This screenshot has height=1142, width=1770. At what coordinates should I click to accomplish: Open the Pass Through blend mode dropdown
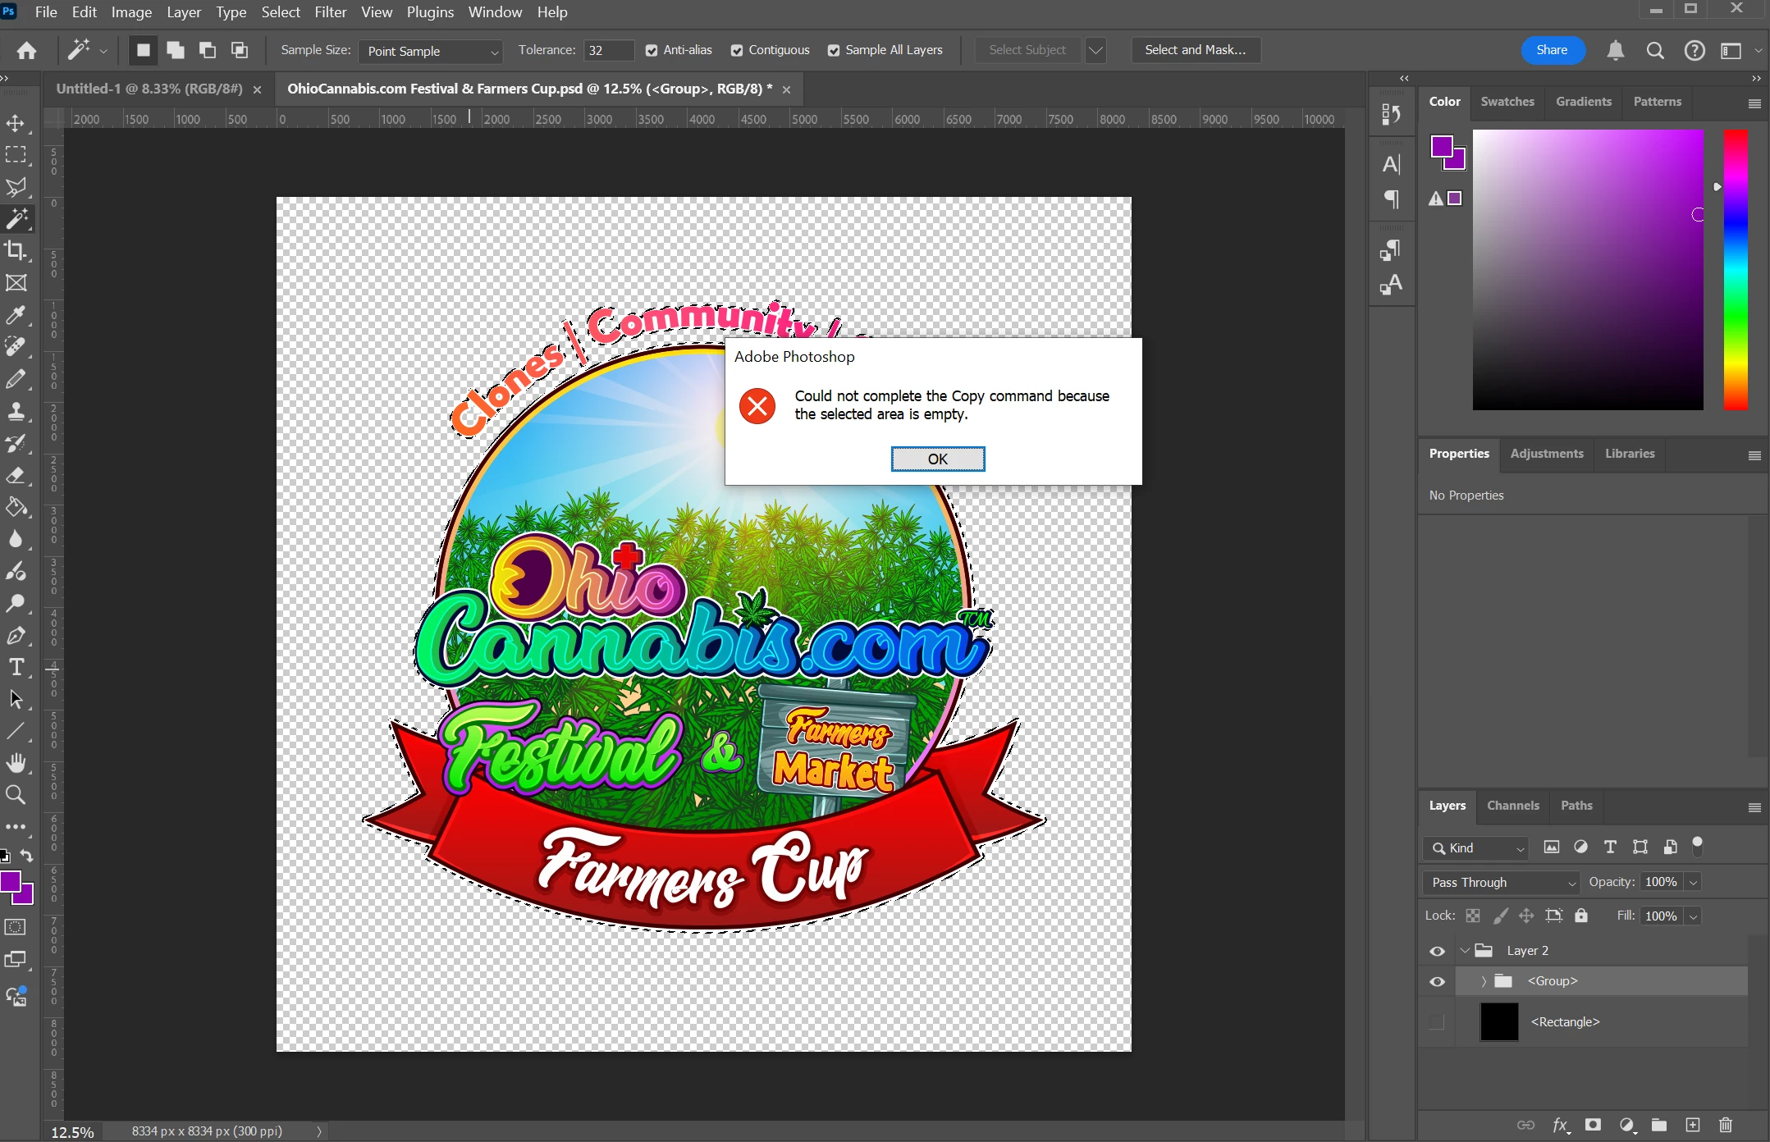click(x=1501, y=882)
